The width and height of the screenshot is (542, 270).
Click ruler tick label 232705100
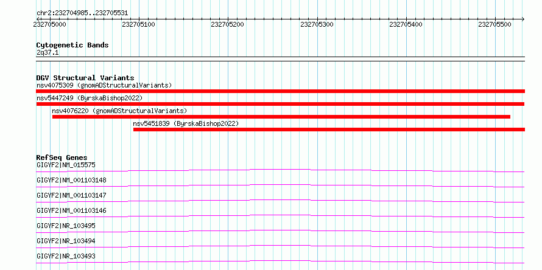(x=139, y=24)
